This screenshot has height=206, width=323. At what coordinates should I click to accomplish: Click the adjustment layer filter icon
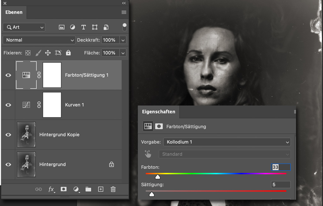[73, 27]
